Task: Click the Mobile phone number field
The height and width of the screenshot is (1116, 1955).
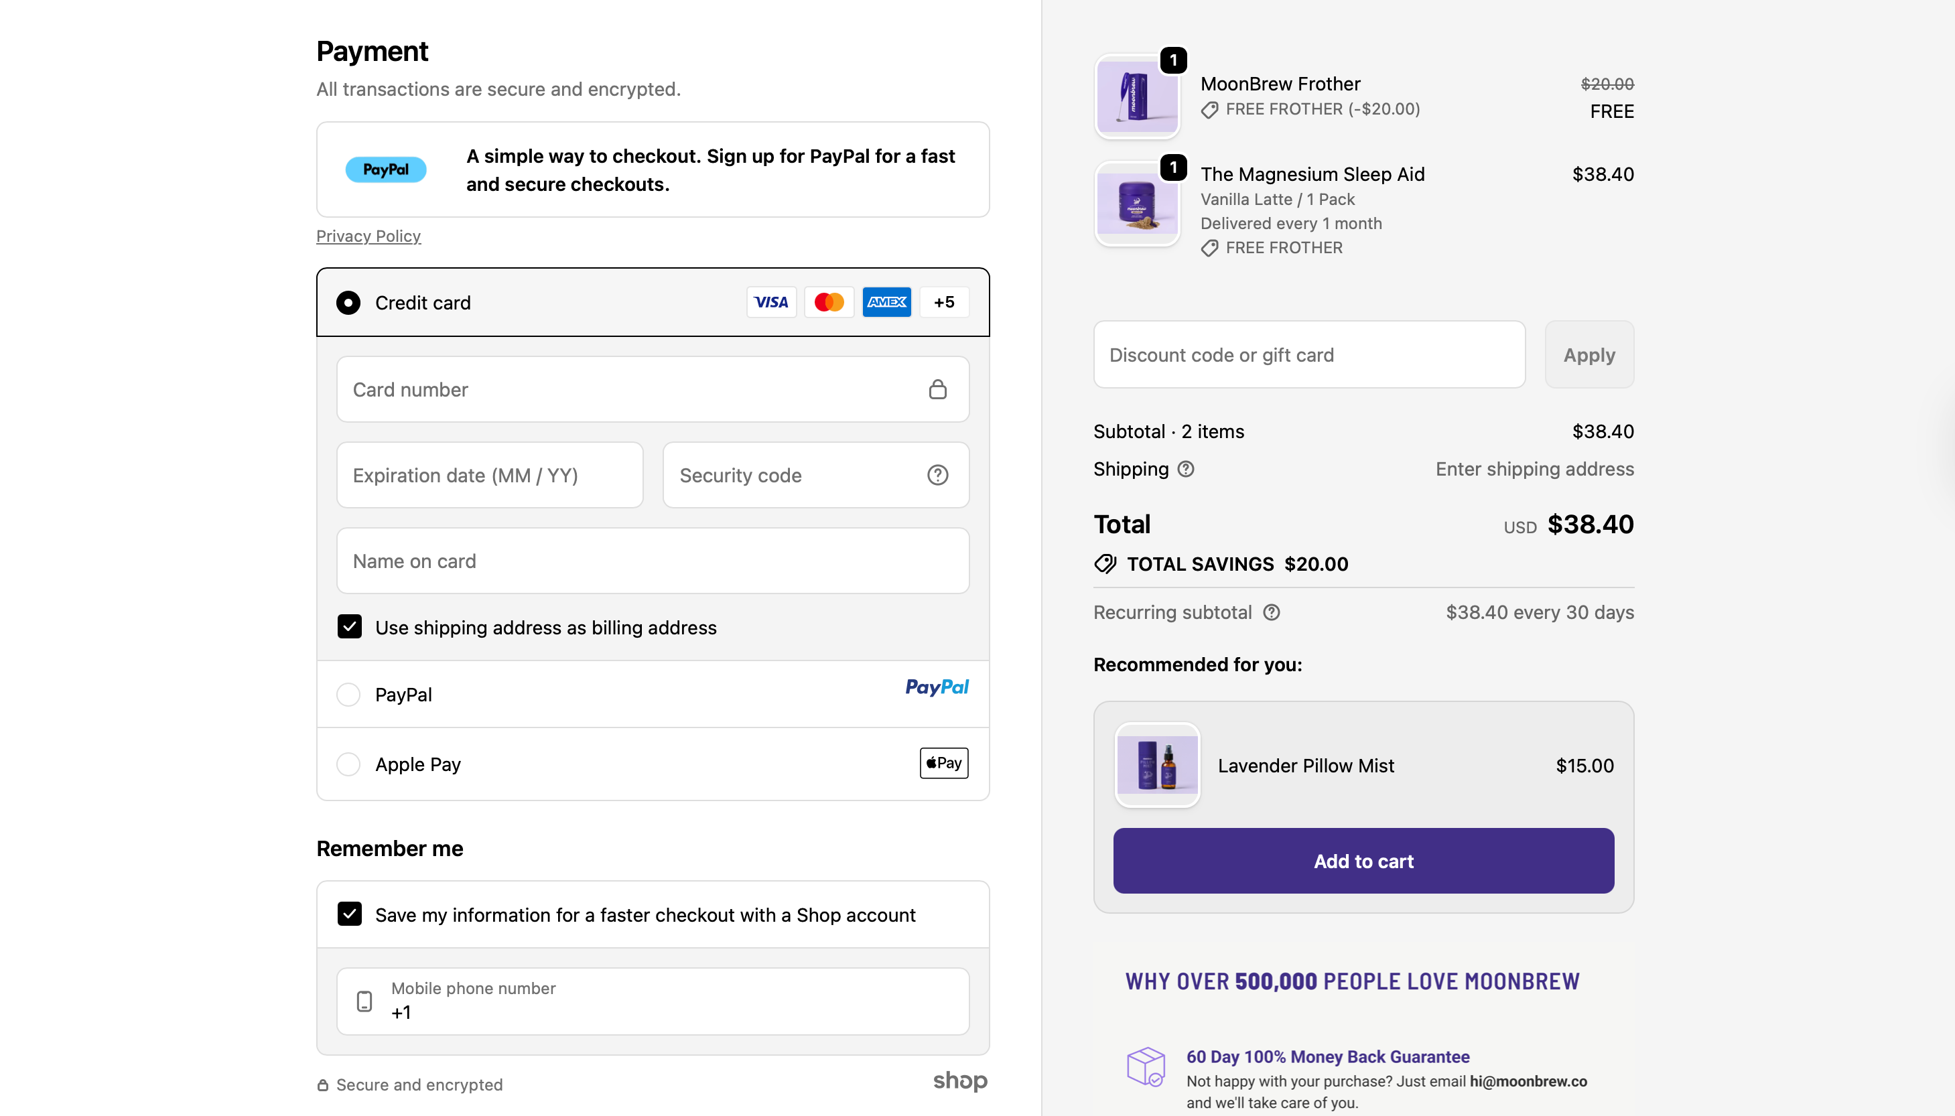Action: (x=652, y=1001)
